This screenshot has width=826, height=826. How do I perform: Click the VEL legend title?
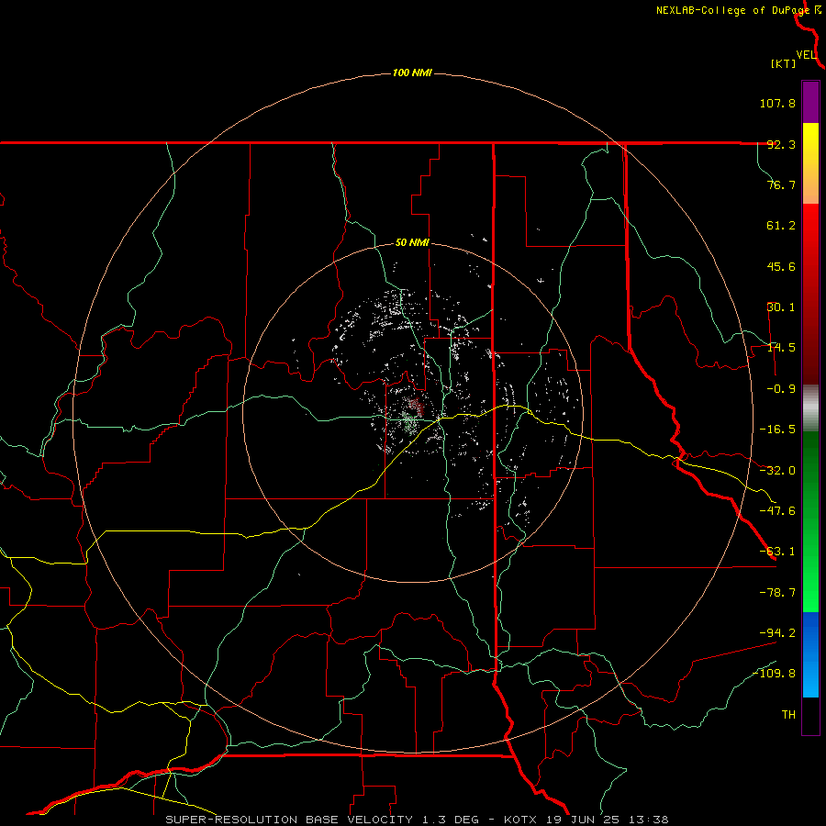(806, 55)
